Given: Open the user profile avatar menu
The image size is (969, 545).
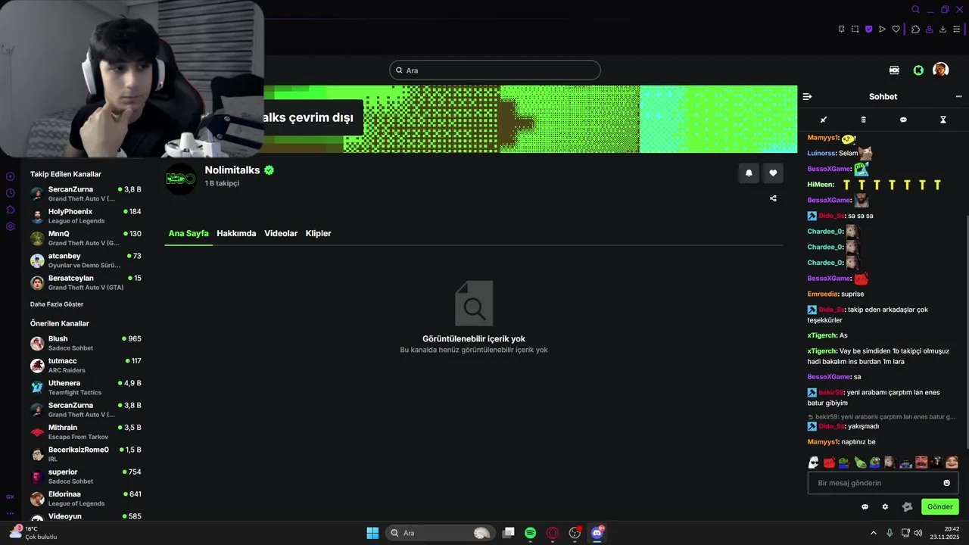Looking at the screenshot, I should (940, 70).
